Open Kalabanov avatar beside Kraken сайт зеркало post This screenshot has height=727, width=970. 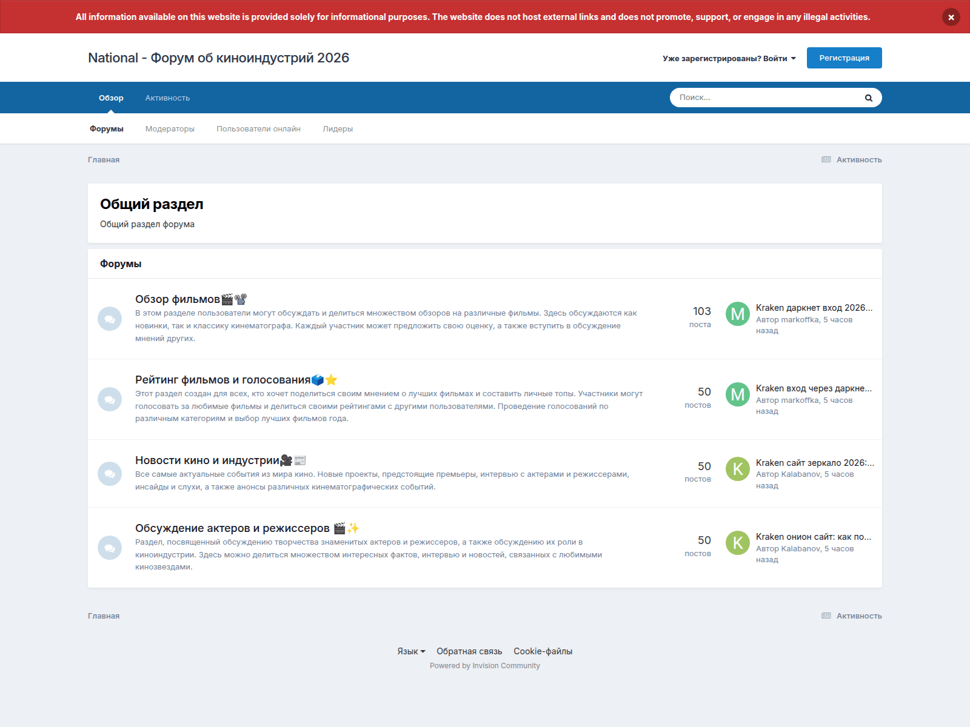coord(738,469)
